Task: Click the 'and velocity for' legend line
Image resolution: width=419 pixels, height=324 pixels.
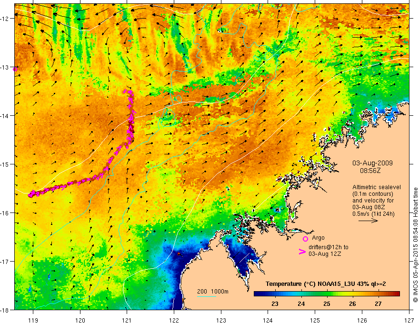Action: click(373, 201)
